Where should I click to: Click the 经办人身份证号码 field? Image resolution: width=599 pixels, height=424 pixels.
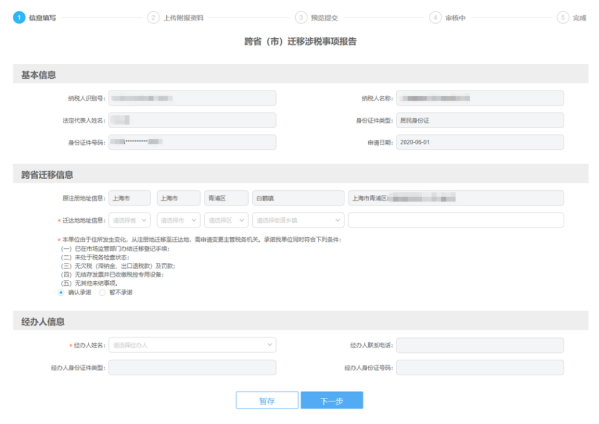(480, 368)
